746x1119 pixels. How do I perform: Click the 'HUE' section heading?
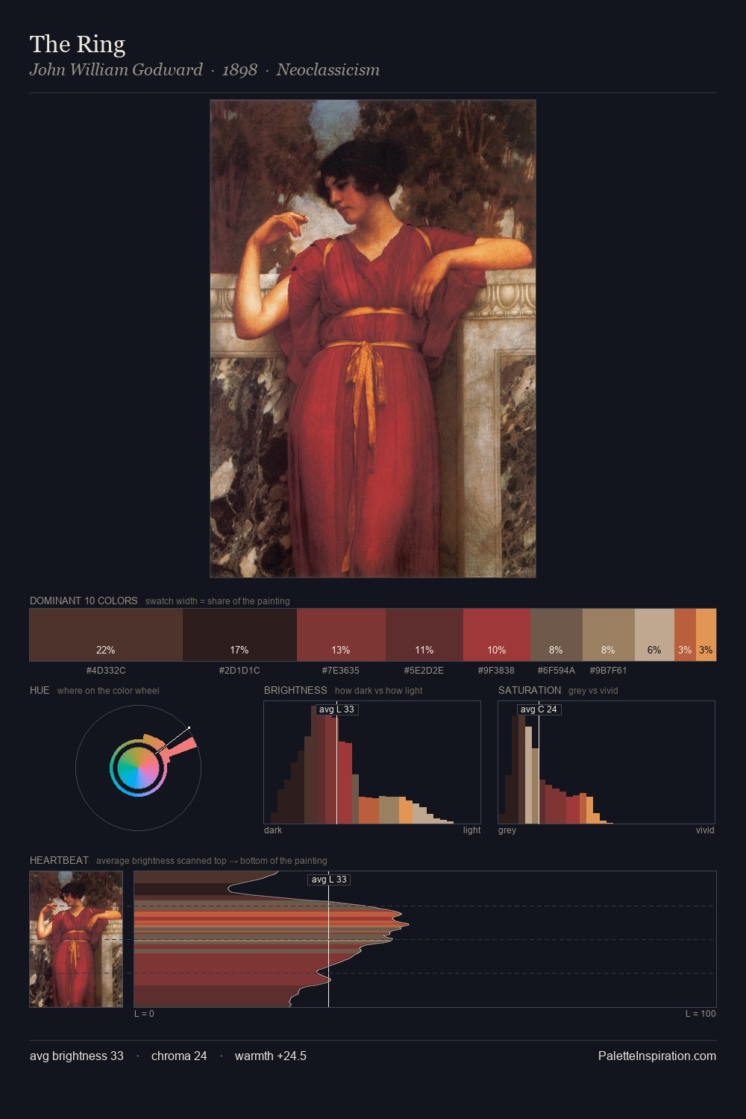pyautogui.click(x=40, y=690)
